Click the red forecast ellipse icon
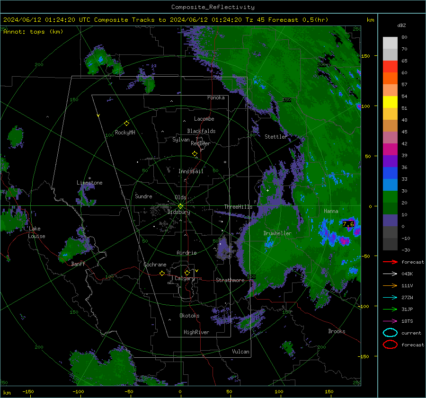Image resolution: width=426 pixels, height=398 pixels. [x=390, y=345]
